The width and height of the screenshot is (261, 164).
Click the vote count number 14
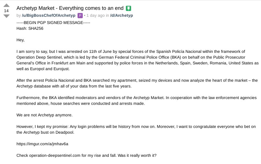6,11
